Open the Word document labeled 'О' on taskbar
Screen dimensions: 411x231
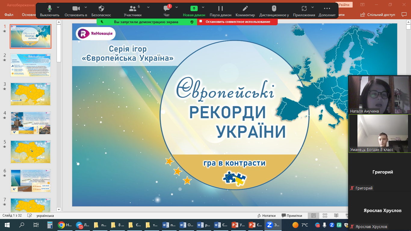[186, 225]
